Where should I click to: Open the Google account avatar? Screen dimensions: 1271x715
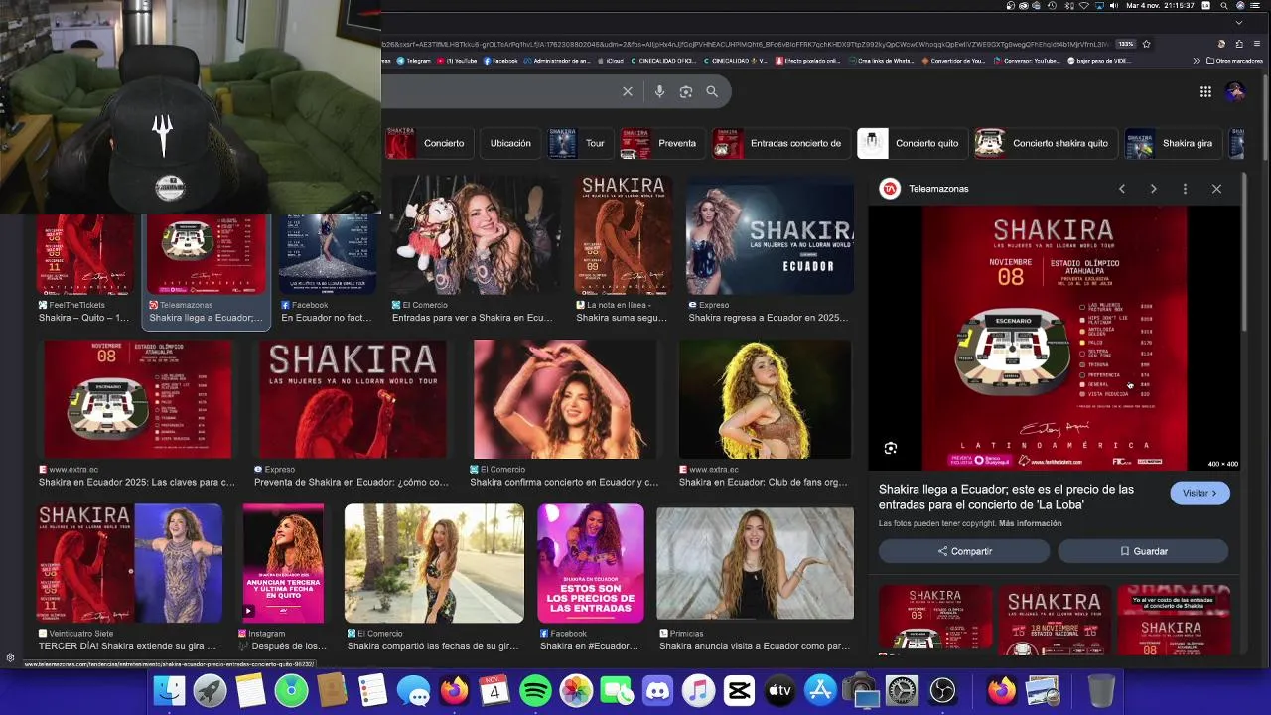1235,91
